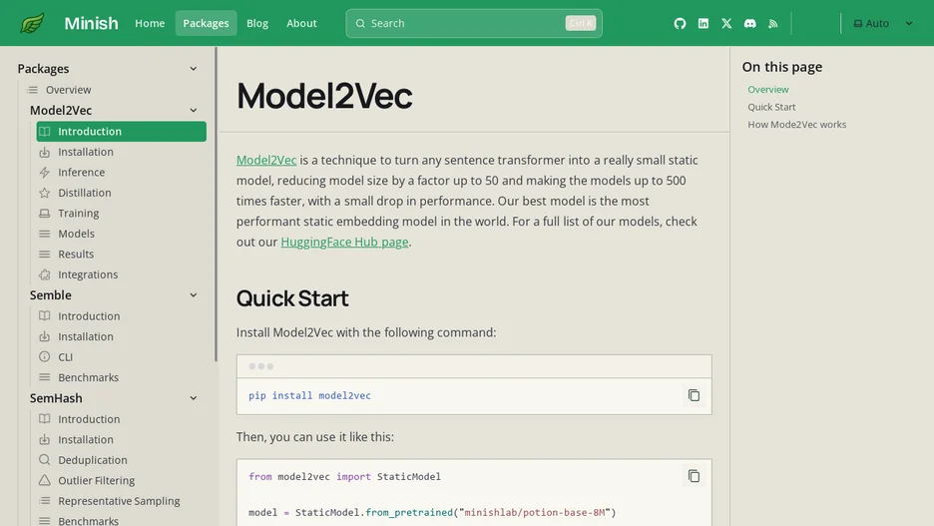Click the Minish leaf logo
This screenshot has height=526, width=934.
[32, 23]
